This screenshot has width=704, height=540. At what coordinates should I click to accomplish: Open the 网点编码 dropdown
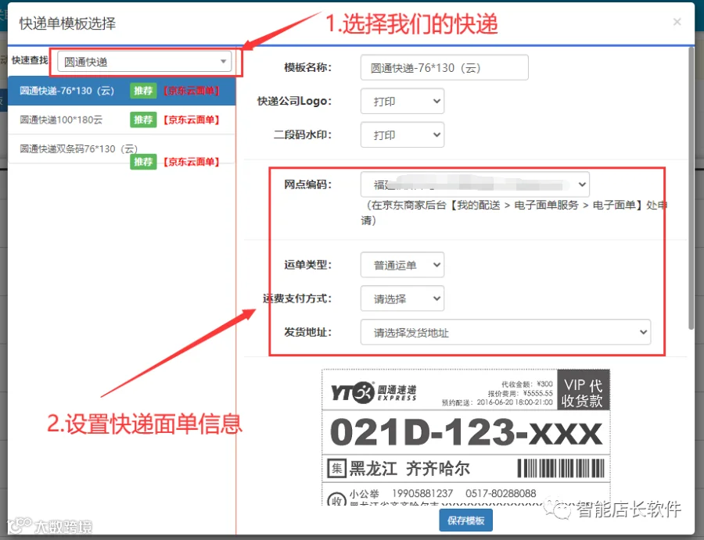pyautogui.click(x=475, y=184)
